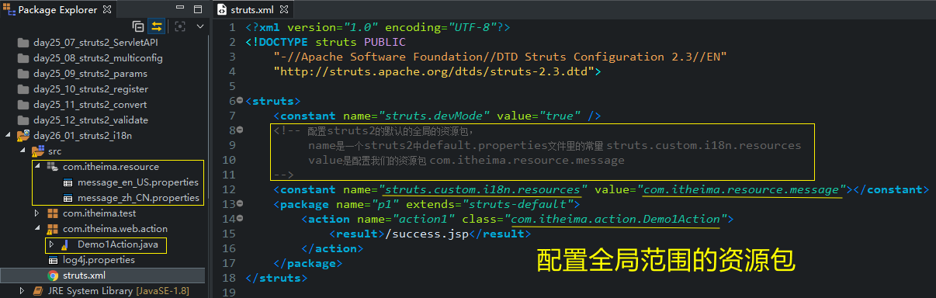Expand the Demo1Action.java node
This screenshot has width=936, height=298.
click(x=51, y=244)
